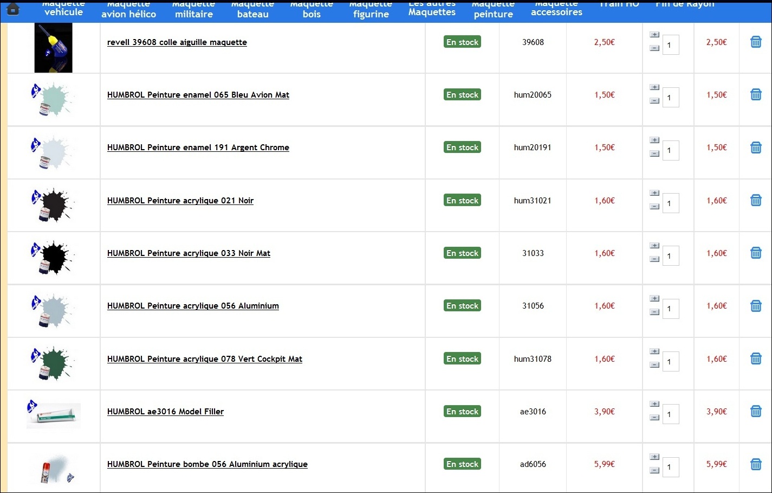
Task: Open the Train HO menu
Action: pos(619,4)
